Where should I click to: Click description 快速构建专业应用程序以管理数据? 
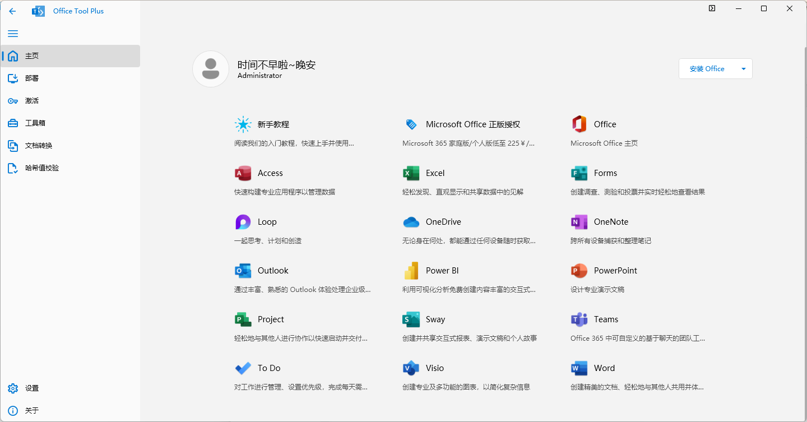tap(285, 192)
